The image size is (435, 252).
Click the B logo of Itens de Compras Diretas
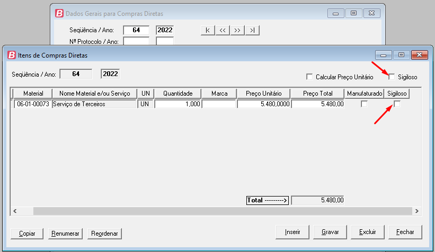click(12, 55)
